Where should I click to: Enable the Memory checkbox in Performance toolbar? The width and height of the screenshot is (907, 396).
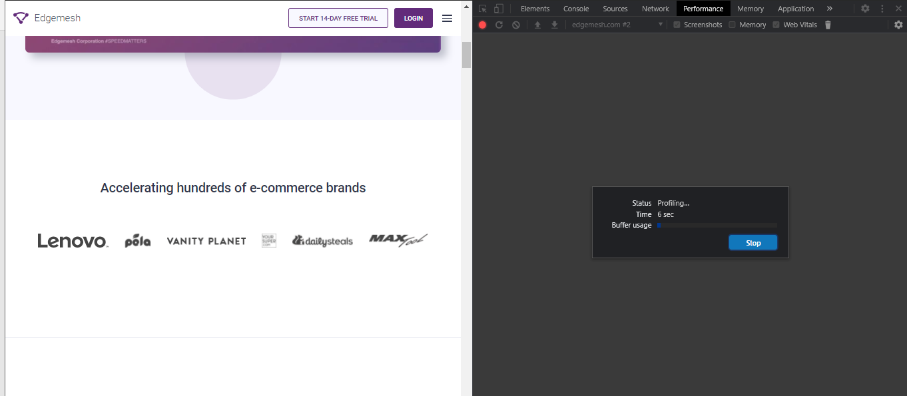[x=732, y=25]
